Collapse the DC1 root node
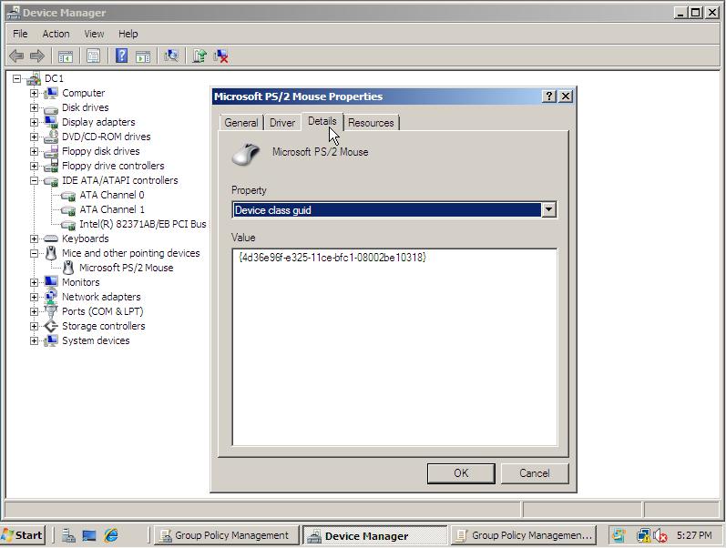This screenshot has width=726, height=548. (16, 78)
